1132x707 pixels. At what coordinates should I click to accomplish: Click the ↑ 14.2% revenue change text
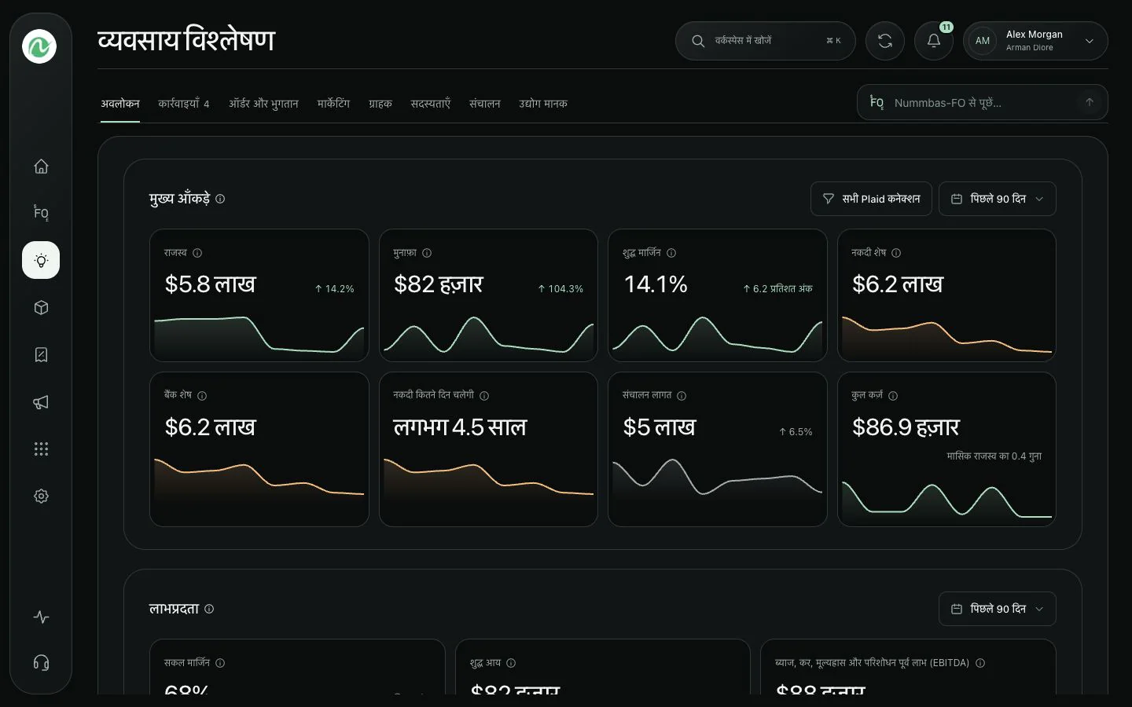334,289
